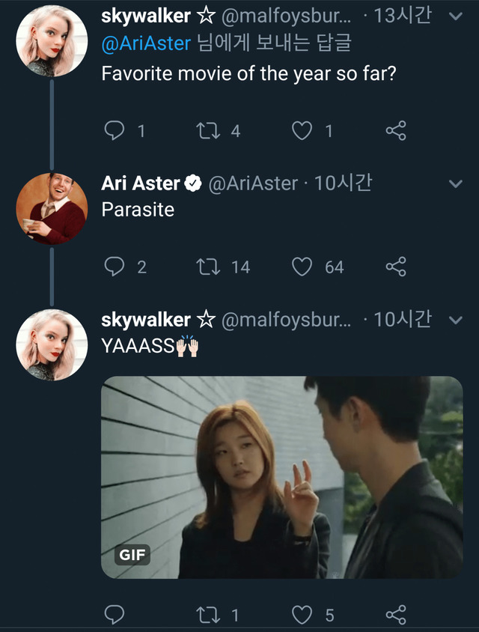Viewport: 479px width, 632px height.
Task: Play the GIF in the YAAASS tweet
Action: tap(282, 477)
